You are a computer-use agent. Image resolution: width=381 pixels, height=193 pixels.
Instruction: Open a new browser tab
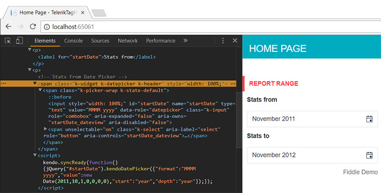[99, 13]
